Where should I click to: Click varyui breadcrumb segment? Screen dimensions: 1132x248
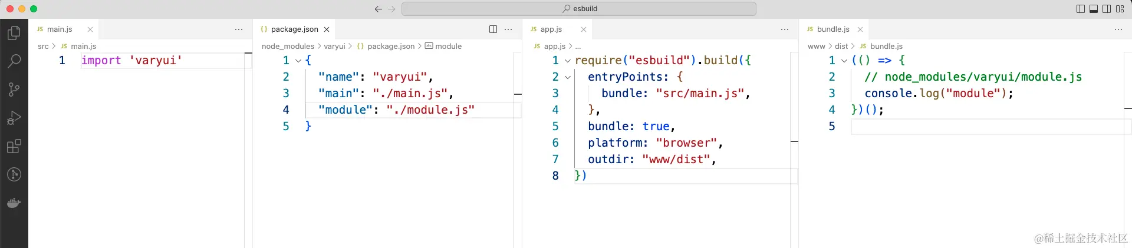[334, 46]
